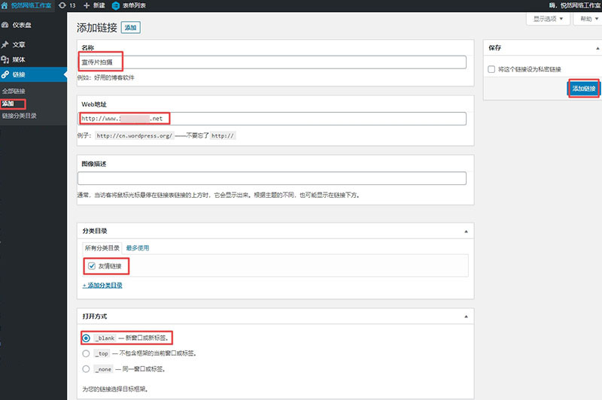Enable 将这个链接设为私密链接 checkbox
The image size is (602, 400).
coord(491,69)
